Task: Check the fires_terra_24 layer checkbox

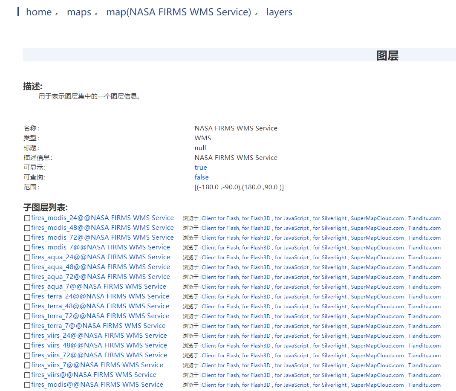Action: tap(27, 297)
